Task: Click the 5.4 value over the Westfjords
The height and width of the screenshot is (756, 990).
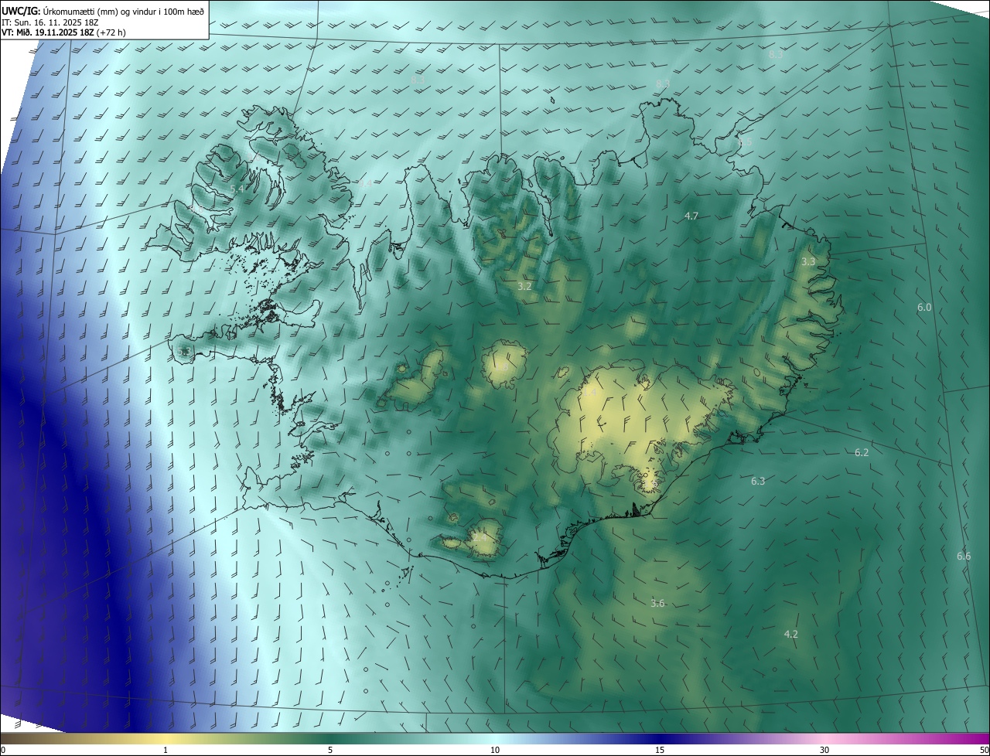Action: pos(237,189)
